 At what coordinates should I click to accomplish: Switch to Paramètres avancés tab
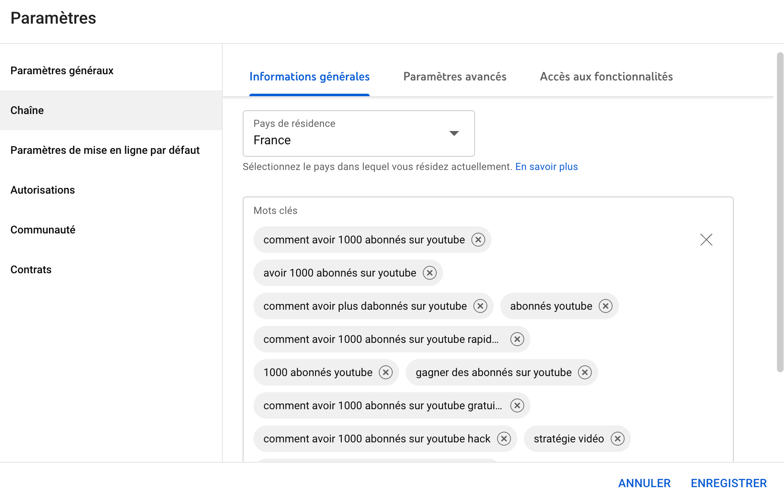pyautogui.click(x=455, y=77)
